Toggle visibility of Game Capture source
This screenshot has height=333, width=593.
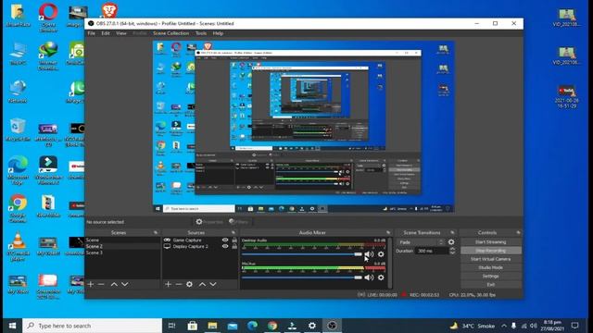tap(225, 240)
